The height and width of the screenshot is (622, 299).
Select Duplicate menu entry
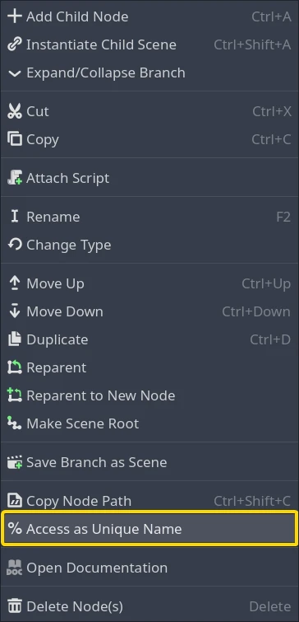coord(149,339)
